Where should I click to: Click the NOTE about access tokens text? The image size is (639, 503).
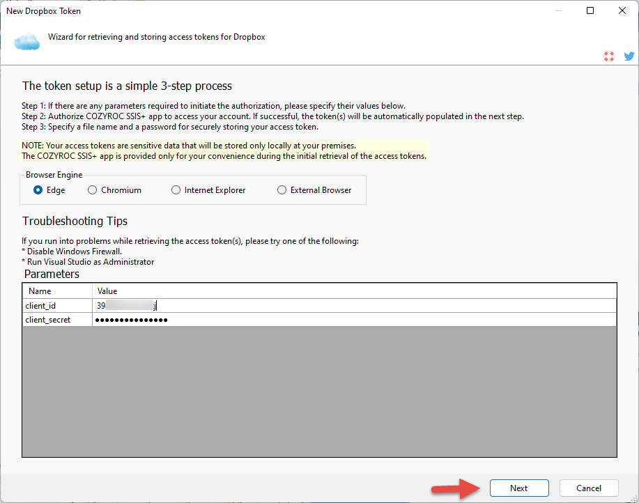(224, 150)
